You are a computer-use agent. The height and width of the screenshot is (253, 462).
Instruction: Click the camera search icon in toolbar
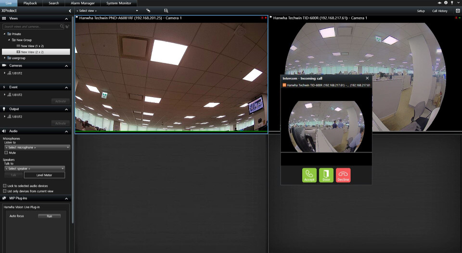(166, 11)
